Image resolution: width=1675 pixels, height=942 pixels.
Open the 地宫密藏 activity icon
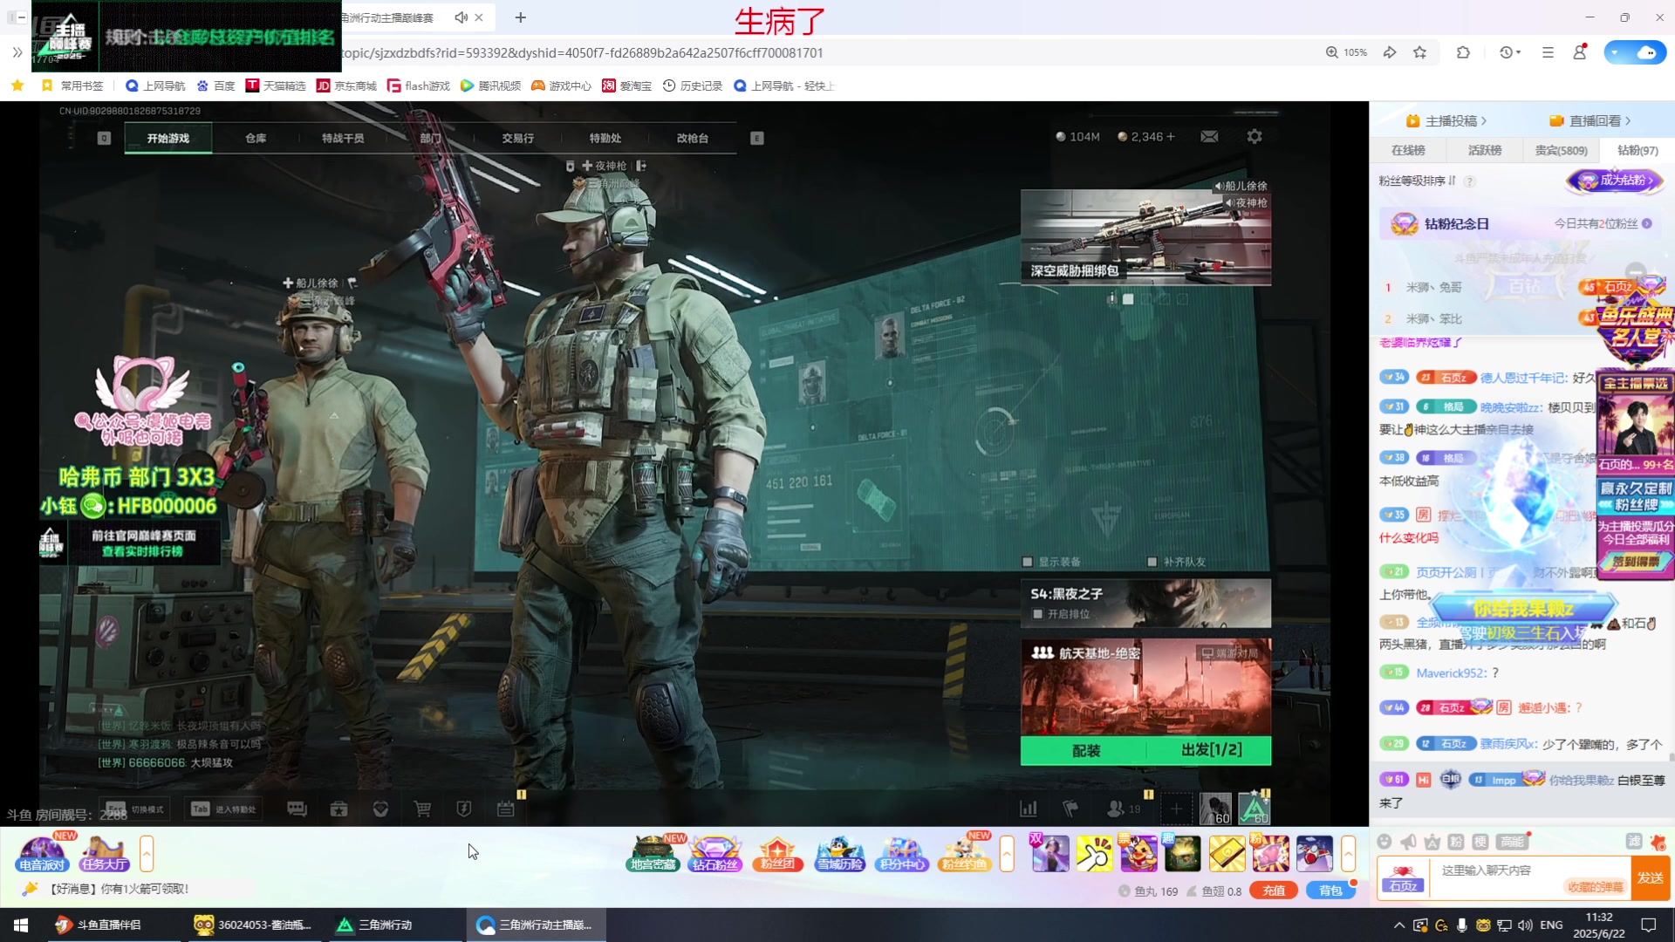point(653,853)
